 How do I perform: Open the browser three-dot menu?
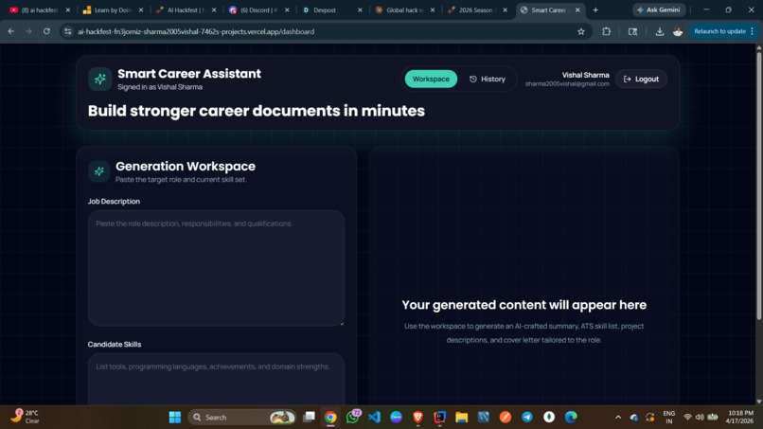click(753, 31)
